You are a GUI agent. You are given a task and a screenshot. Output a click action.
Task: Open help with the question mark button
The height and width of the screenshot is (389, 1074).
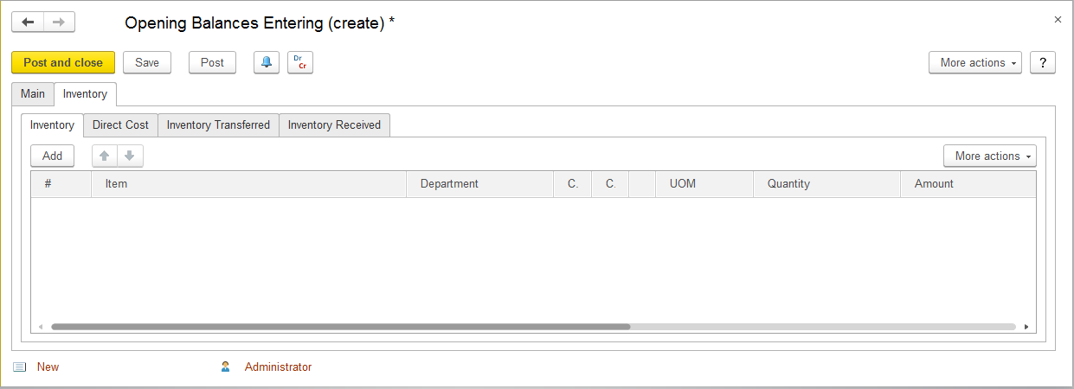(x=1043, y=62)
